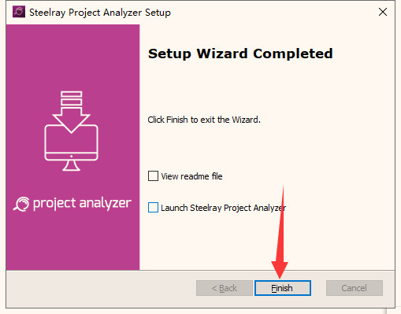Click the empty purple sidebar above the illustration
401x314 pixels.
click(72, 57)
